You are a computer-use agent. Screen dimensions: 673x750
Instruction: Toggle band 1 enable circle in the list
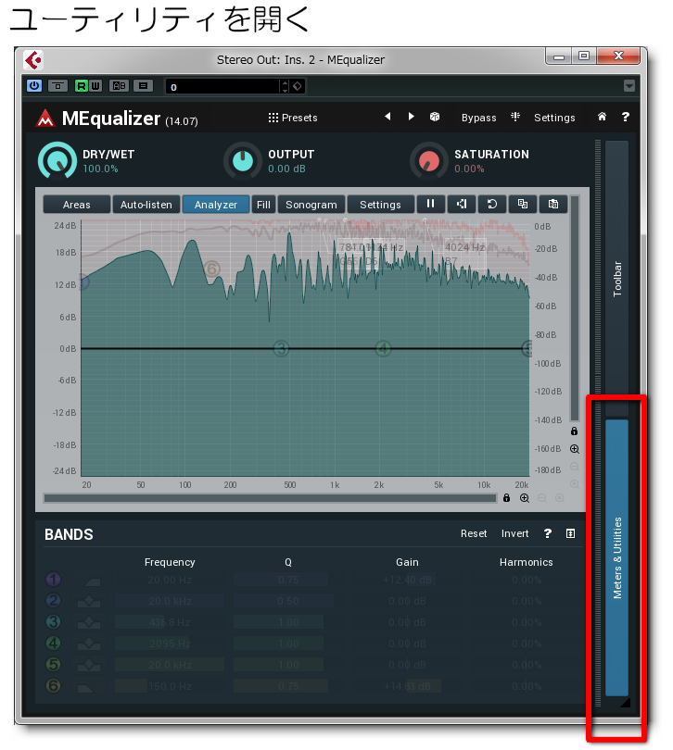coord(53,580)
